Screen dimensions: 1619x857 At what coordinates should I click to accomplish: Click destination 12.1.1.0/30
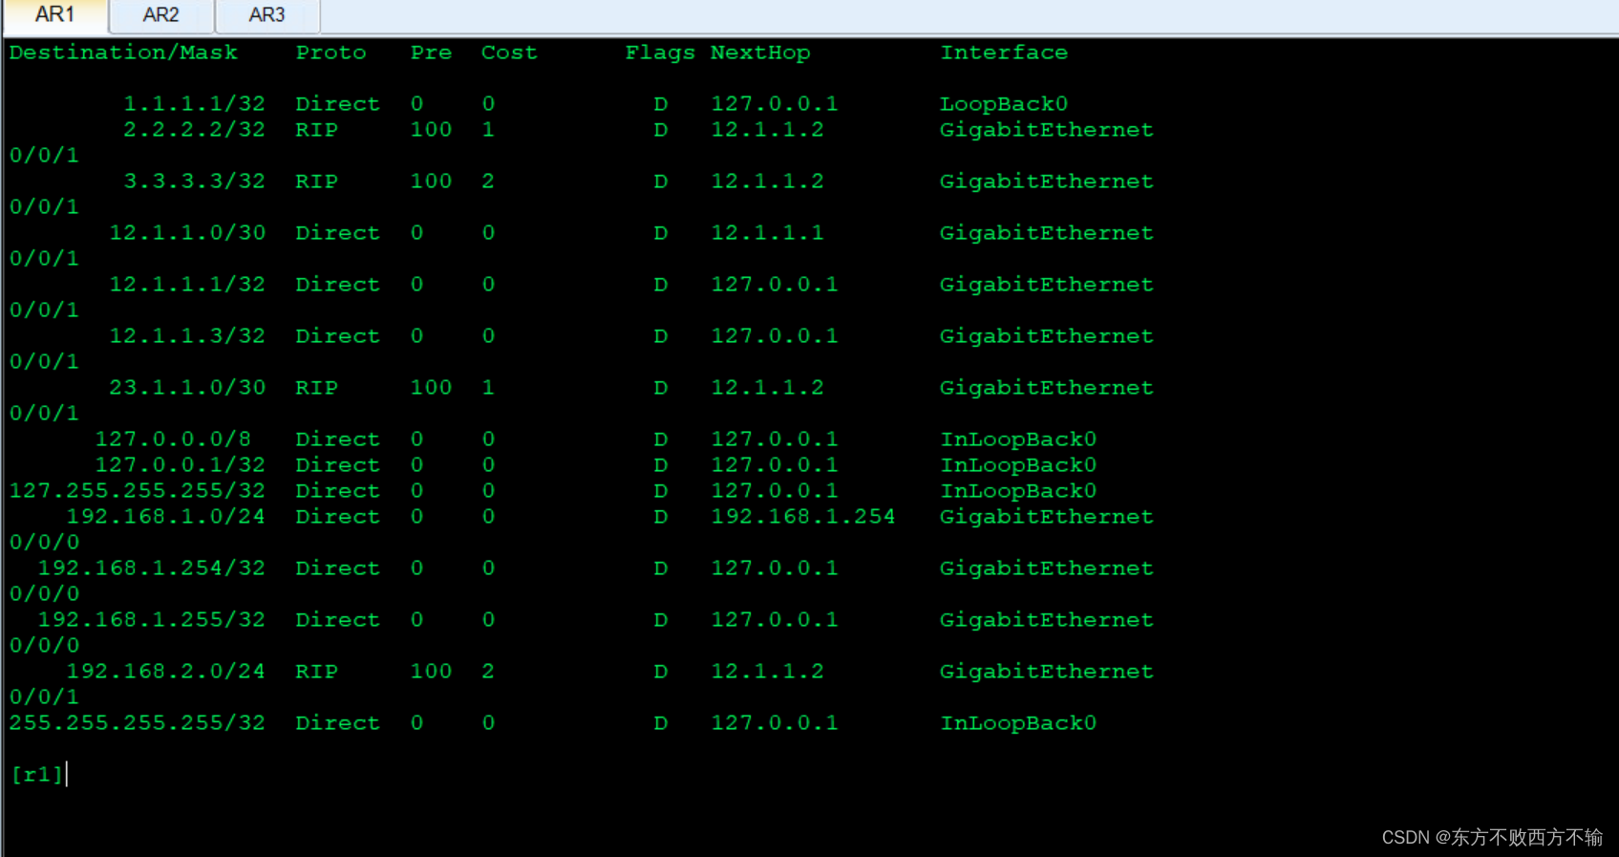(187, 232)
